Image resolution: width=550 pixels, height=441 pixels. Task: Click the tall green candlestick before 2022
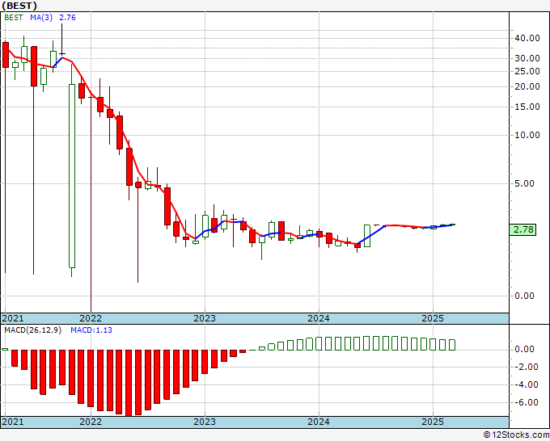pyautogui.click(x=72, y=176)
